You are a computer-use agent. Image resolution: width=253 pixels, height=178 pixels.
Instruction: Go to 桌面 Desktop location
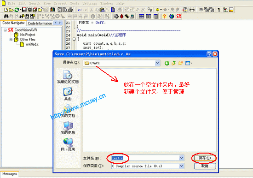[x=68, y=94]
